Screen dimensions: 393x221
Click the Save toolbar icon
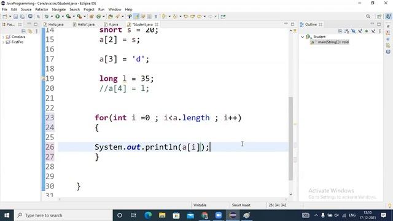point(15,17)
